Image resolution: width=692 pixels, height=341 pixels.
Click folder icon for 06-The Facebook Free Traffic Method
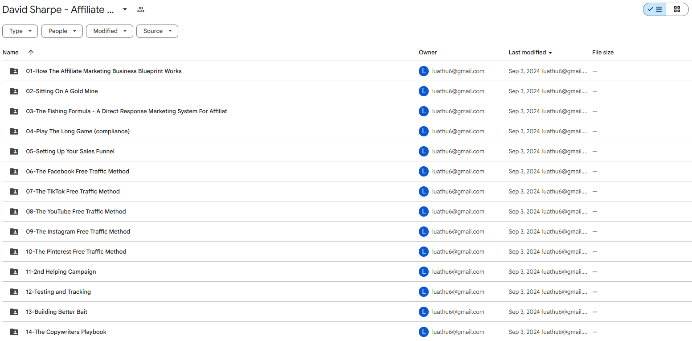coord(14,172)
